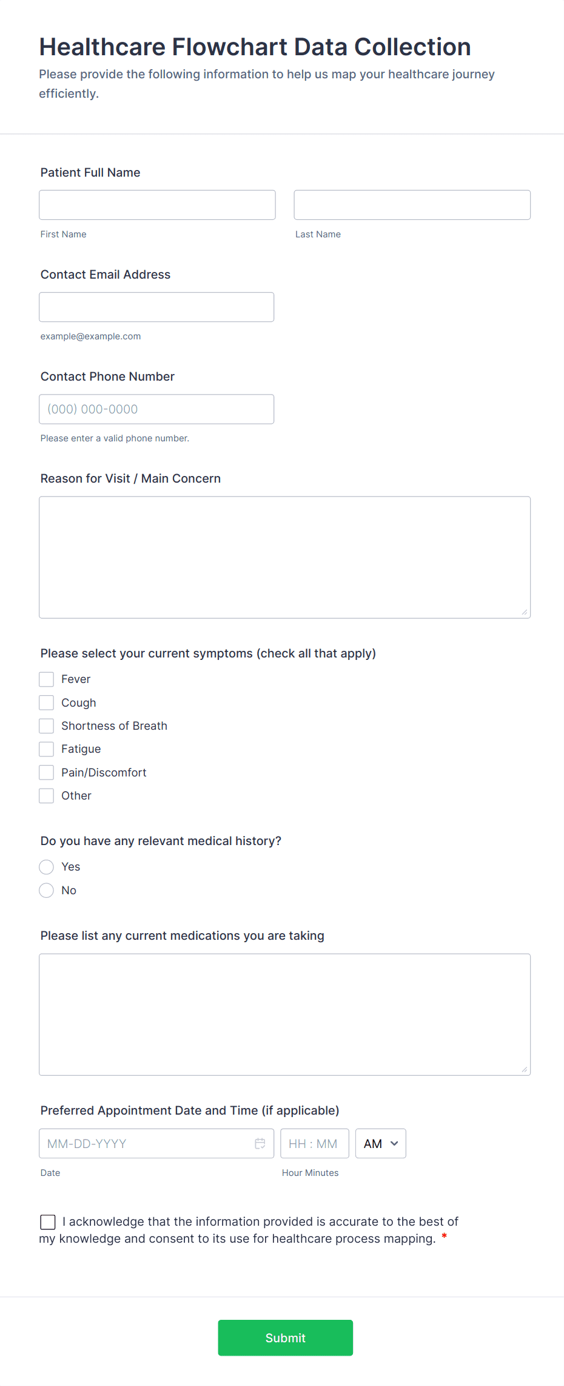Open the date picker calendar icon

[260, 1143]
